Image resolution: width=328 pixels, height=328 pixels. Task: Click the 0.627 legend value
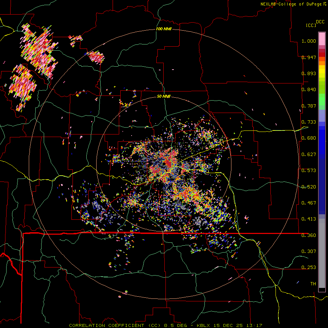pyautogui.click(x=309, y=155)
